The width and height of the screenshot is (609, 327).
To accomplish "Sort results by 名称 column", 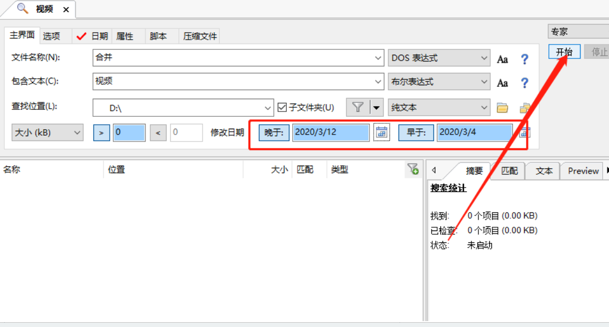I will pos(52,169).
